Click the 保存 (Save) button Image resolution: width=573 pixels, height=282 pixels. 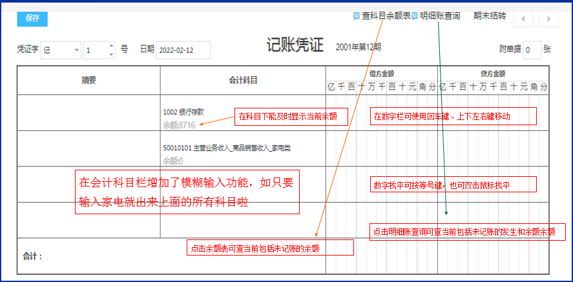pyautogui.click(x=32, y=18)
